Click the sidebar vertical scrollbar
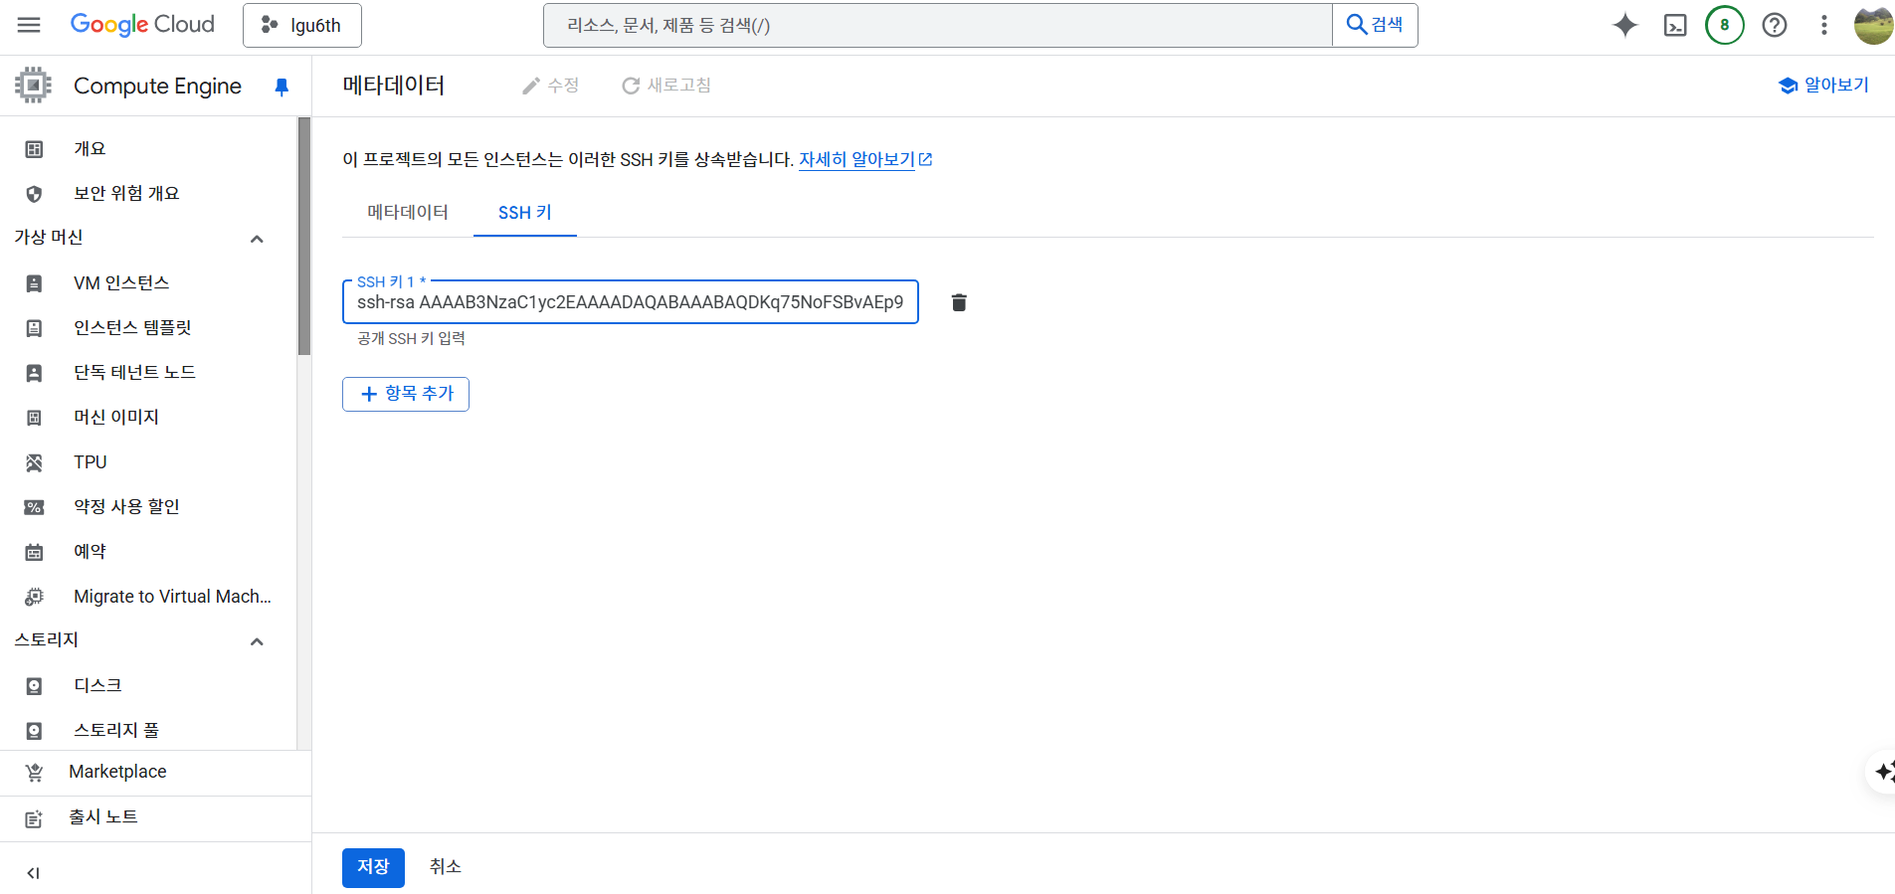This screenshot has width=1895, height=894. (x=304, y=236)
